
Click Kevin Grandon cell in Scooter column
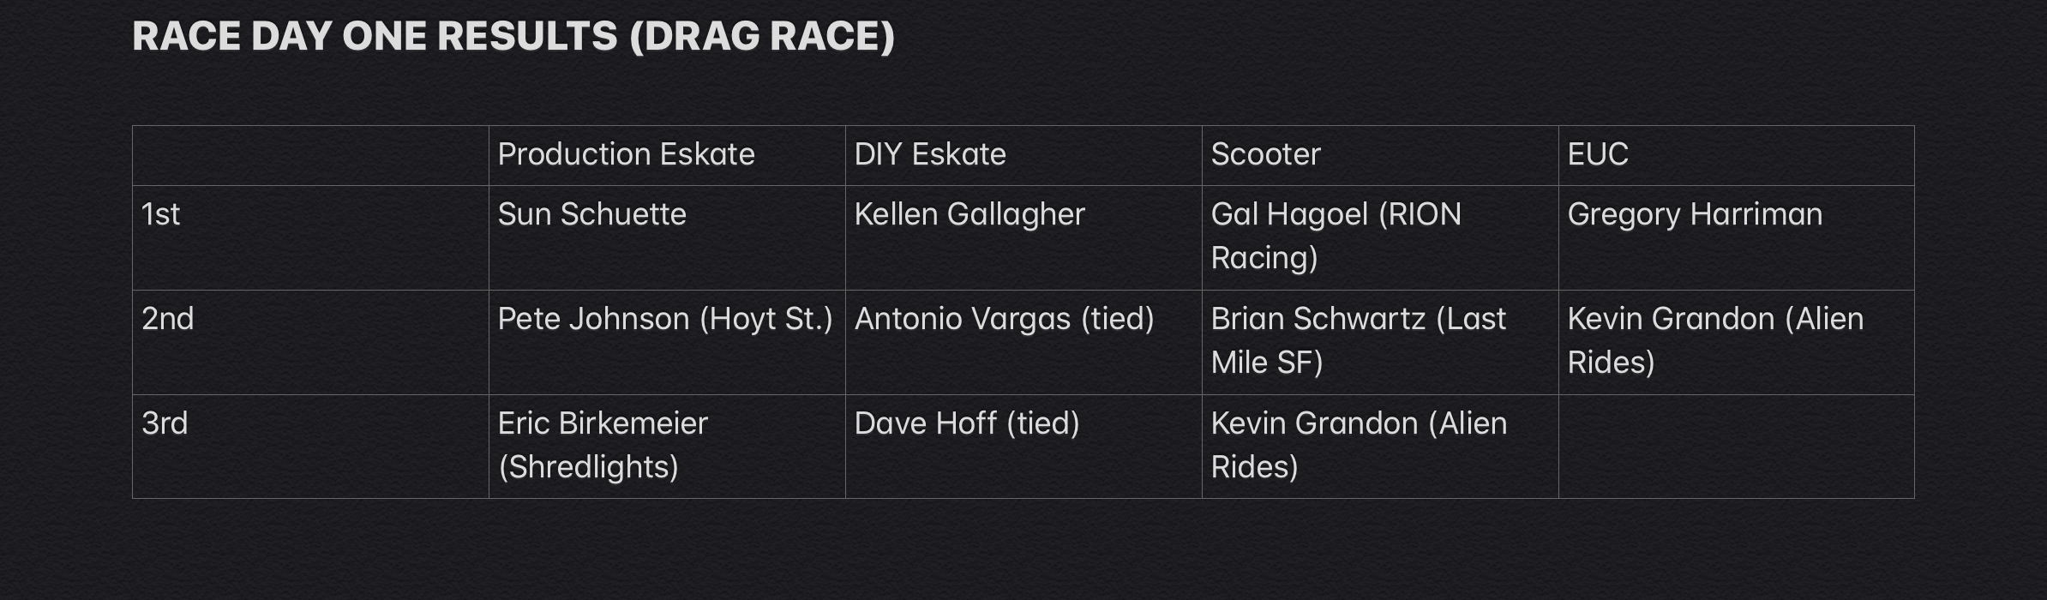pyautogui.click(x=1380, y=447)
